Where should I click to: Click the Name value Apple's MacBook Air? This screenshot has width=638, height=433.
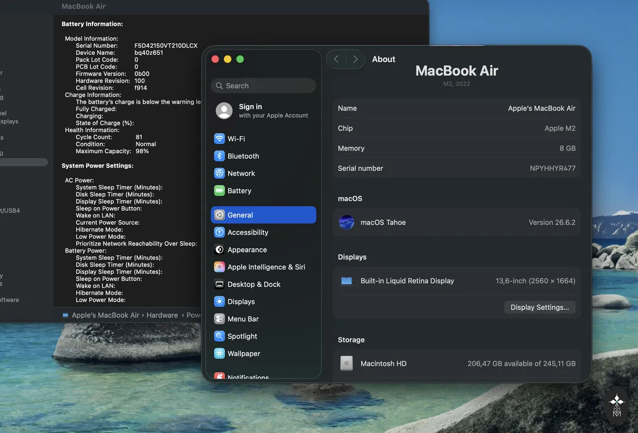[542, 108]
